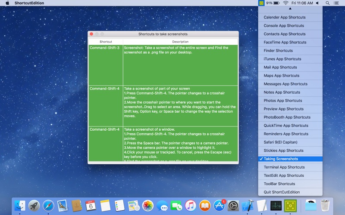Image resolution: width=345 pixels, height=215 pixels.
Task: Open Notification Center from the menu bar
Action: [336, 3]
